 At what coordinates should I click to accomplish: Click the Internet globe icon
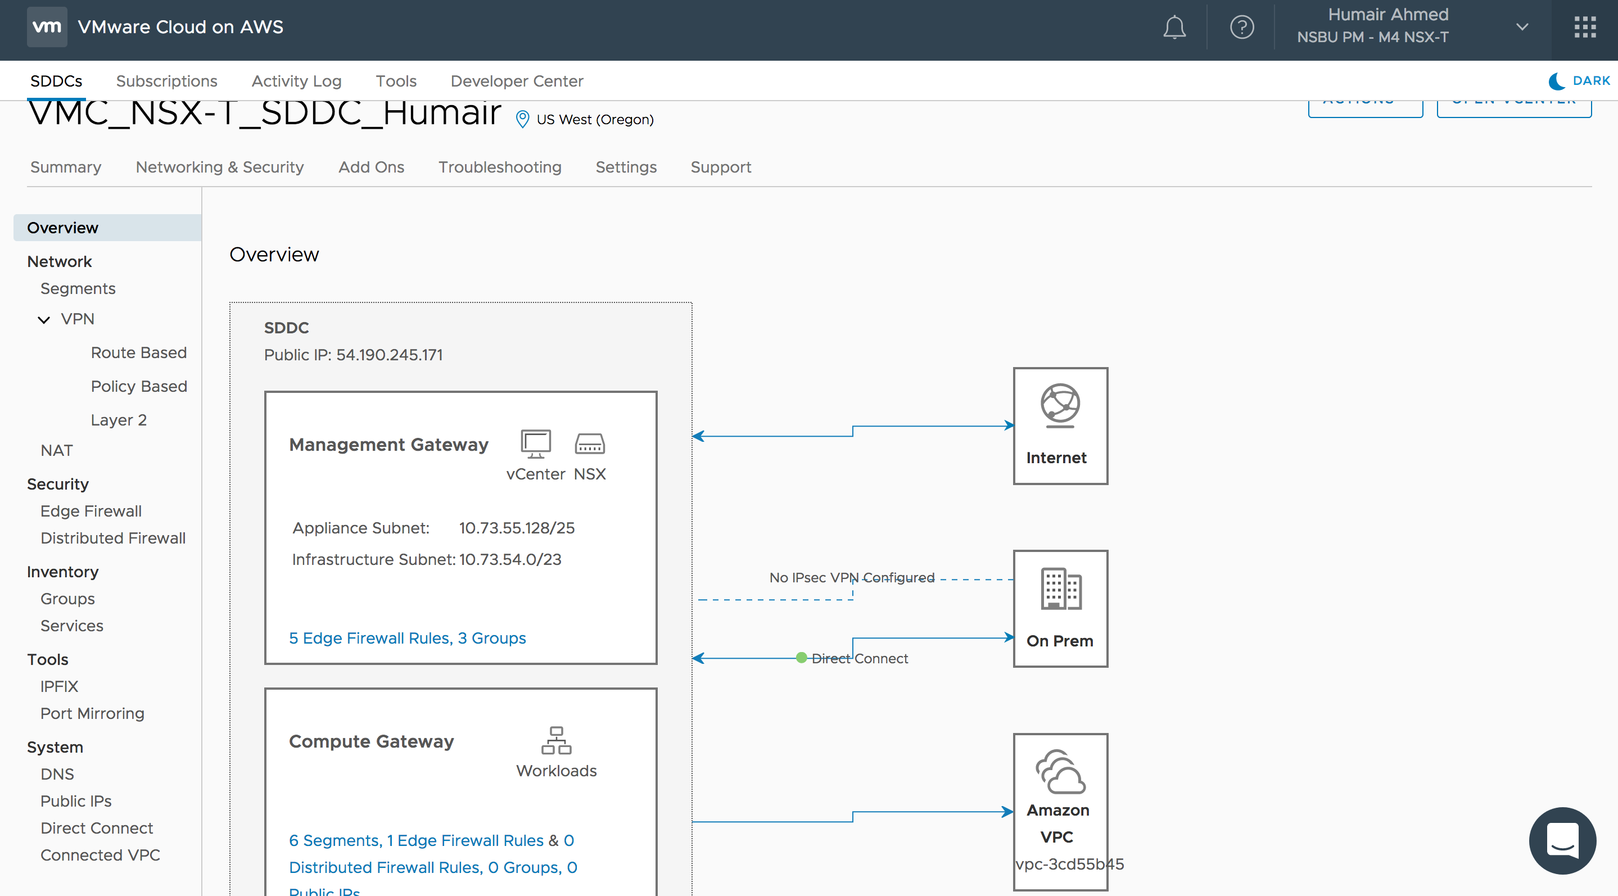[x=1060, y=405]
